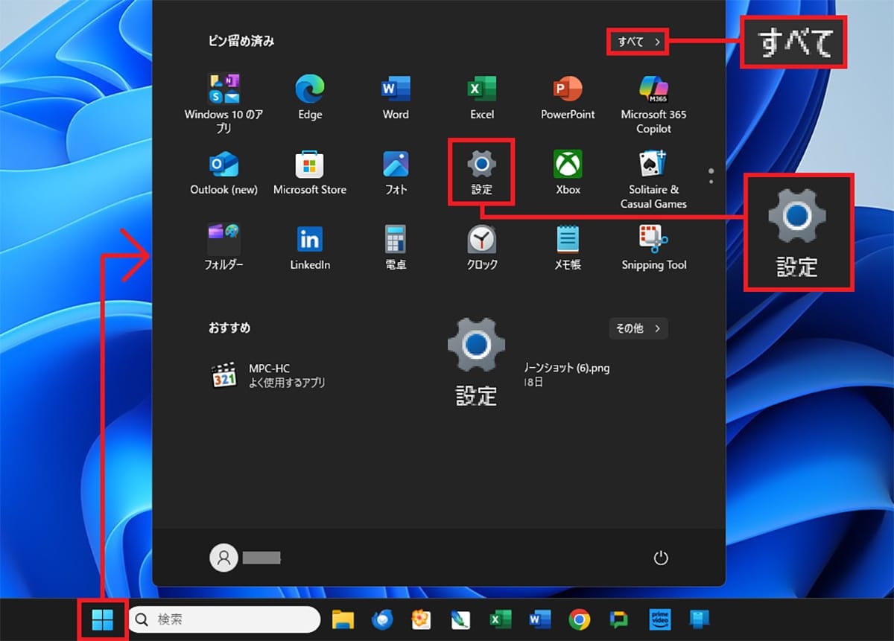Launch Thunderbird from the taskbar
The height and width of the screenshot is (641, 894).
pos(382,619)
